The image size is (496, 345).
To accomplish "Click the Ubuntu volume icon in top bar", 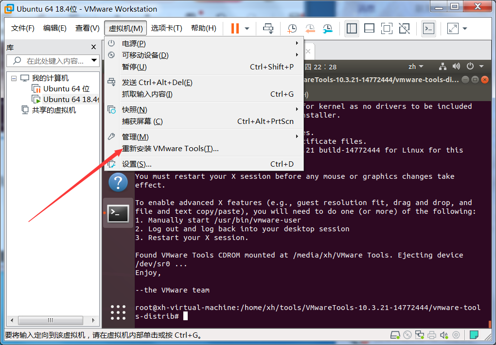I will [456, 67].
